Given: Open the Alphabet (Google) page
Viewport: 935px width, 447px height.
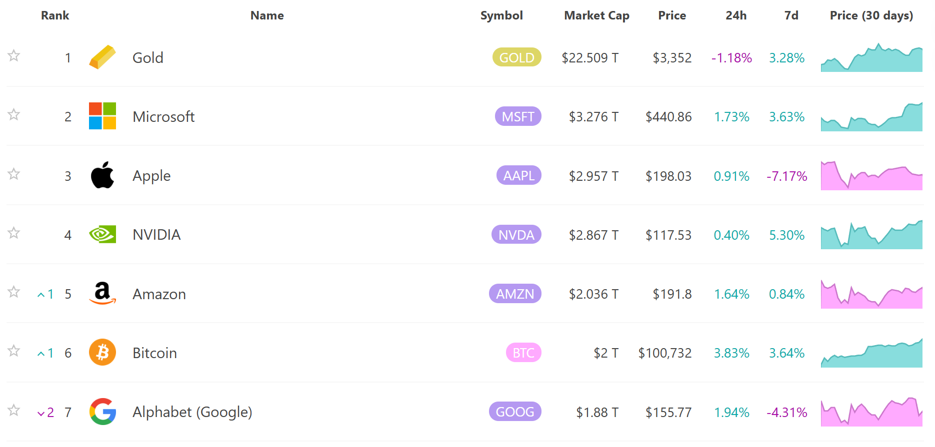Looking at the screenshot, I should pyautogui.click(x=192, y=412).
